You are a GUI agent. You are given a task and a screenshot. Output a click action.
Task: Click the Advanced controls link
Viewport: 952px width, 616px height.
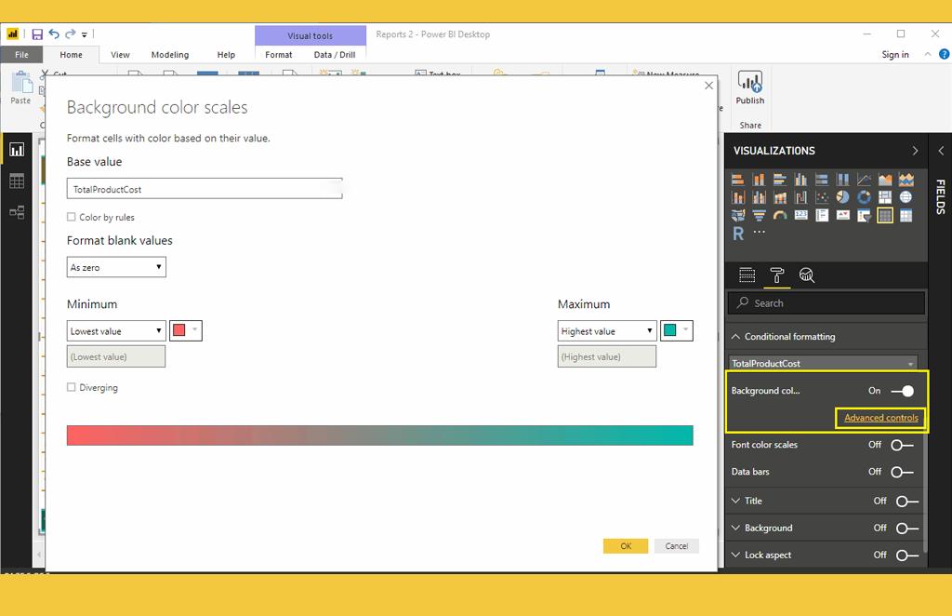[x=880, y=418]
